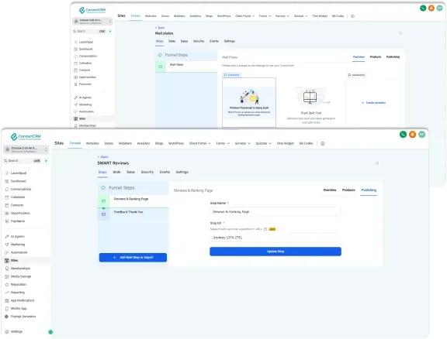Click the Media Storage icon in front sidebar
The height and width of the screenshot is (339, 447).
point(7,276)
